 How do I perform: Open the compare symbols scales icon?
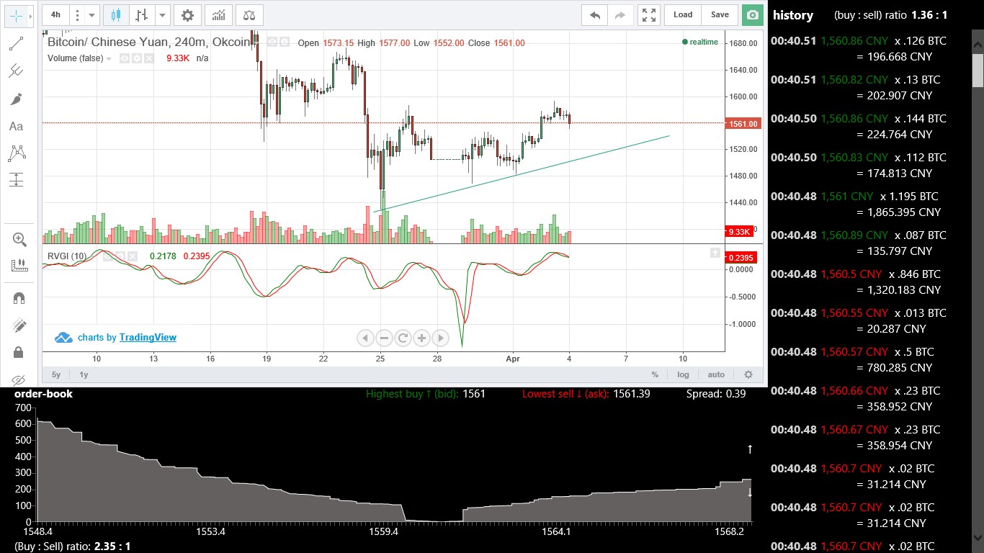tap(249, 15)
